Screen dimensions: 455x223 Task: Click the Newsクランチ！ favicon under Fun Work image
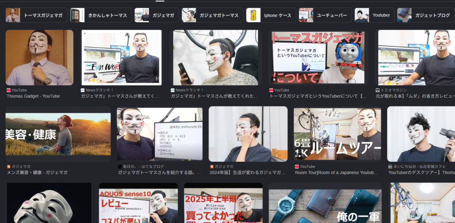pyautogui.click(x=82, y=90)
